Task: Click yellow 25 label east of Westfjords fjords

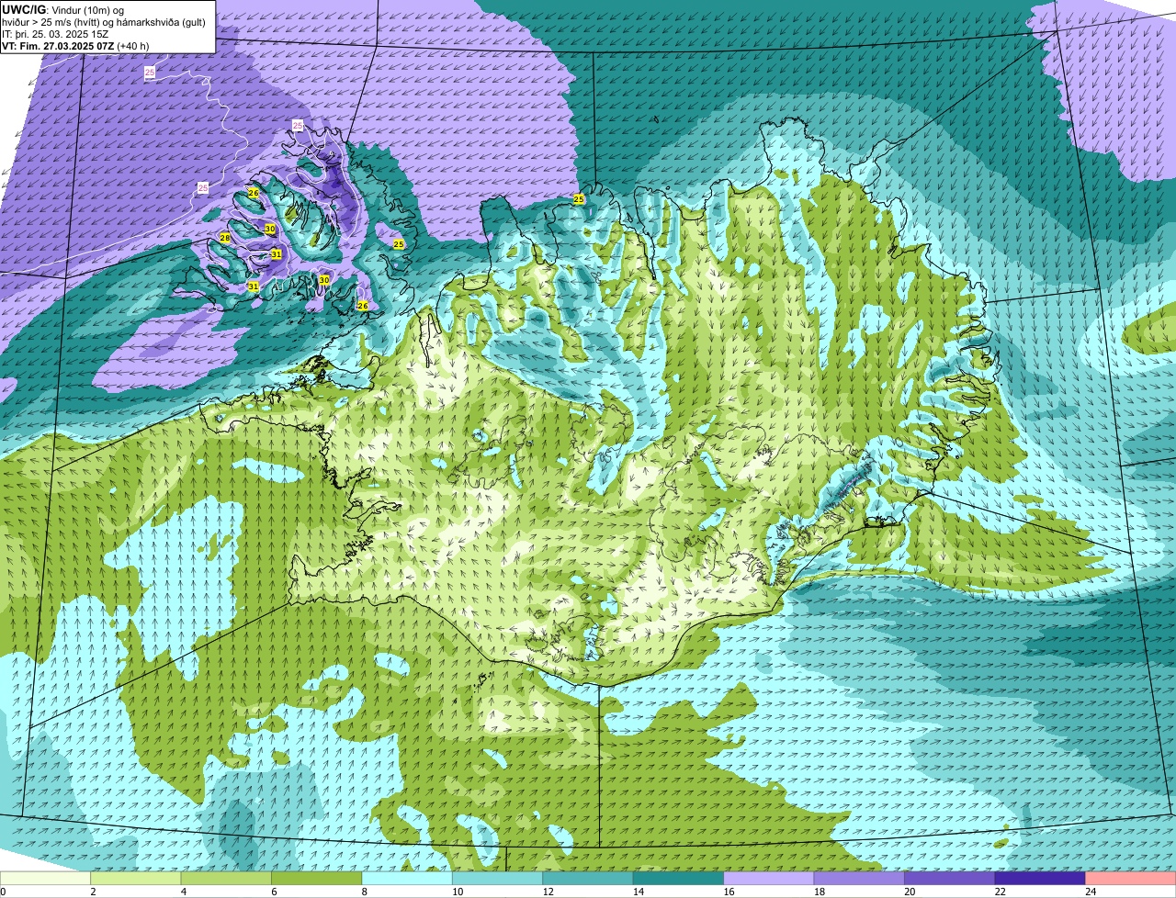Action: tap(398, 244)
